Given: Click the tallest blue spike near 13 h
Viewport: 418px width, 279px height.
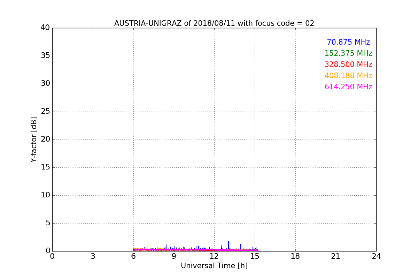Looking at the screenshot, I should [229, 246].
